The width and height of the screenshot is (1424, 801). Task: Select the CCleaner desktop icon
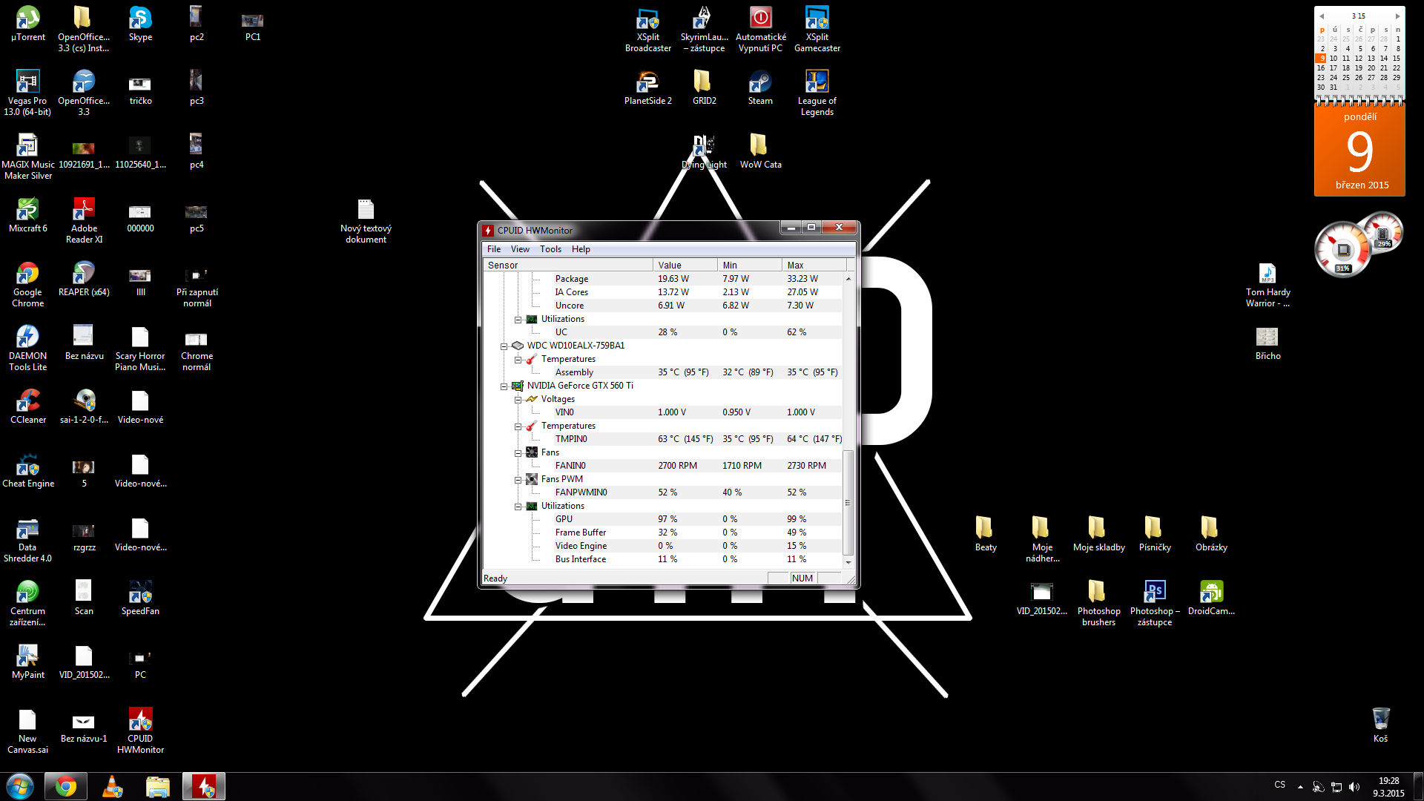27,406
